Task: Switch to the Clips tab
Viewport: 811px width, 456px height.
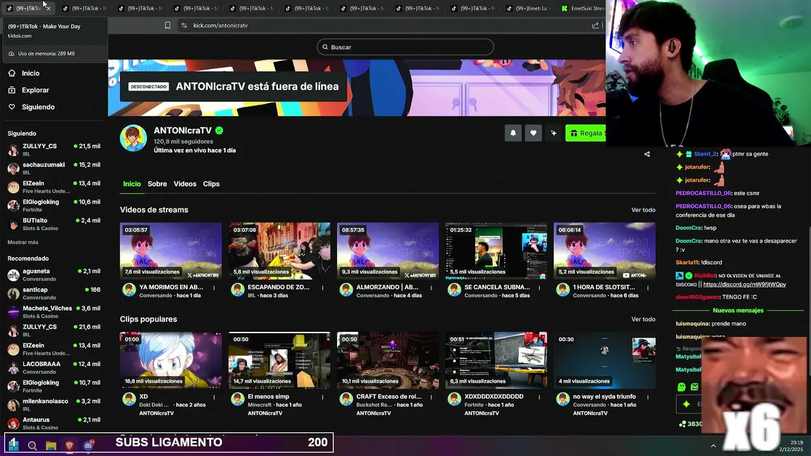Action: [x=211, y=184]
